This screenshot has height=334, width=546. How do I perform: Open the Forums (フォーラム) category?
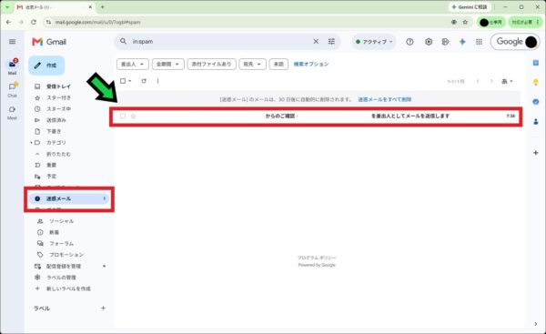click(x=61, y=244)
